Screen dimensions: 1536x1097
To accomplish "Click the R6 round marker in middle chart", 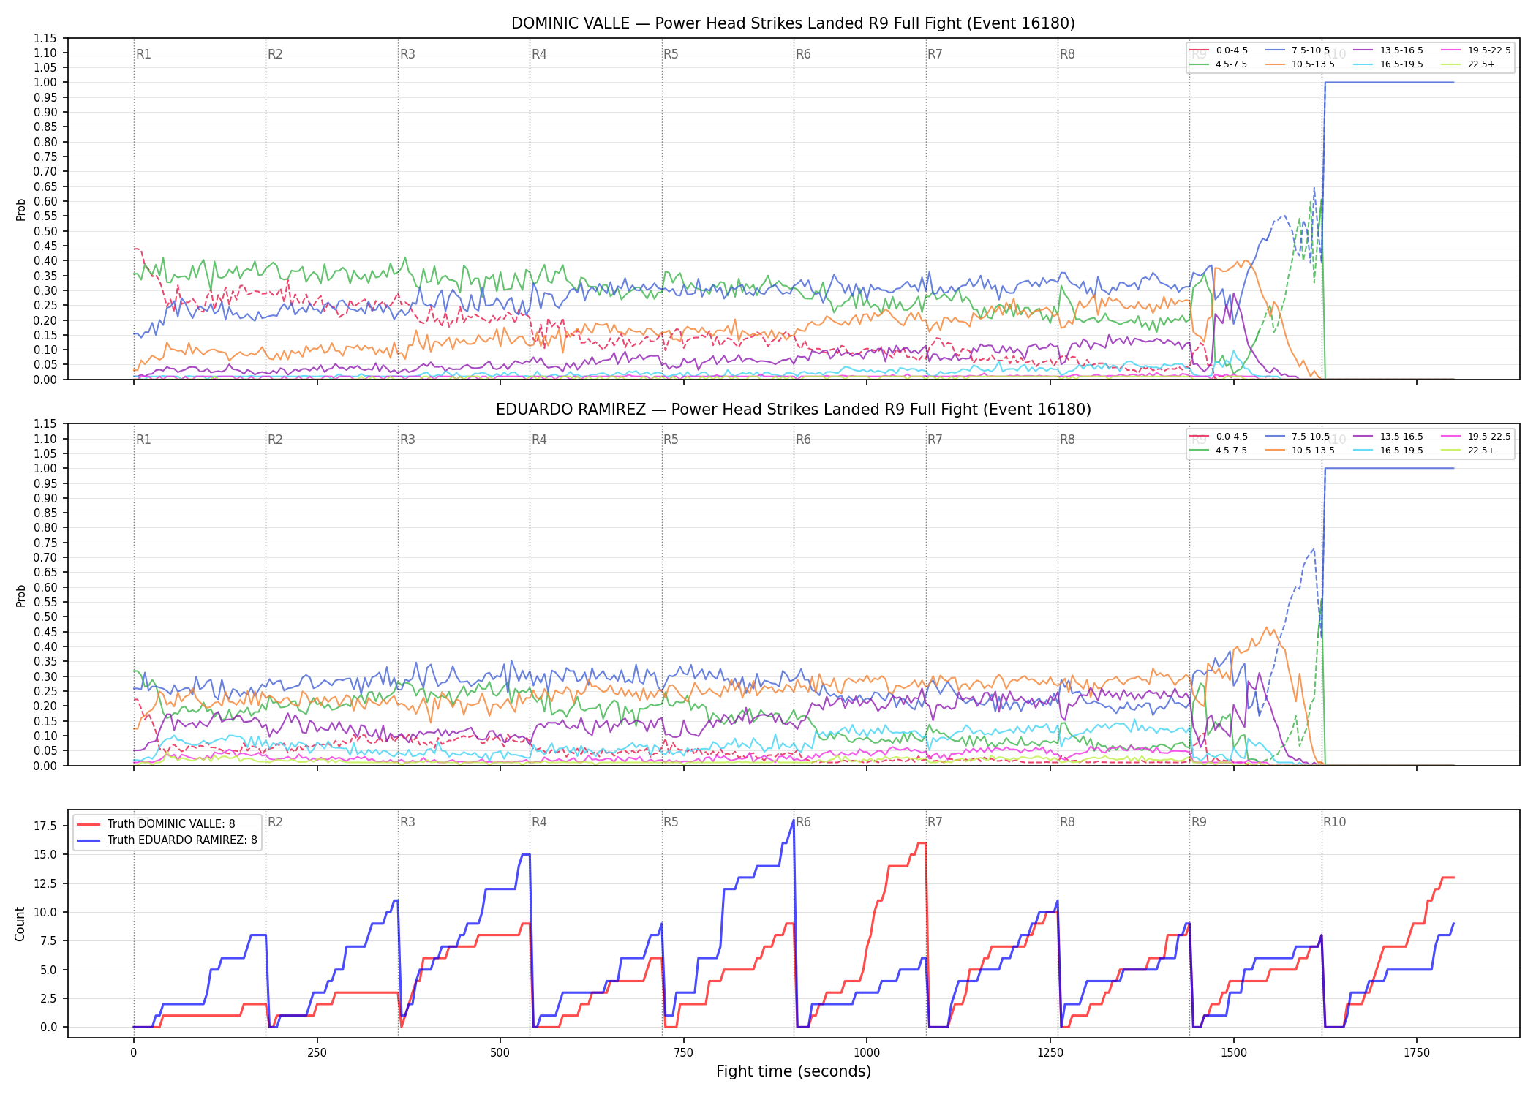I will coord(803,440).
